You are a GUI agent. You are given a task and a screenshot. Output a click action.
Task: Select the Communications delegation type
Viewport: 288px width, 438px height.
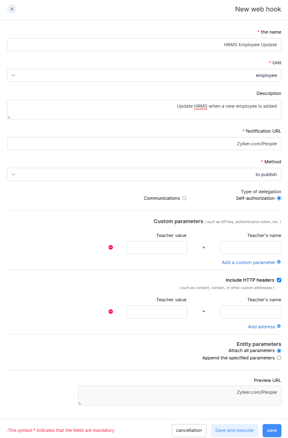click(184, 198)
